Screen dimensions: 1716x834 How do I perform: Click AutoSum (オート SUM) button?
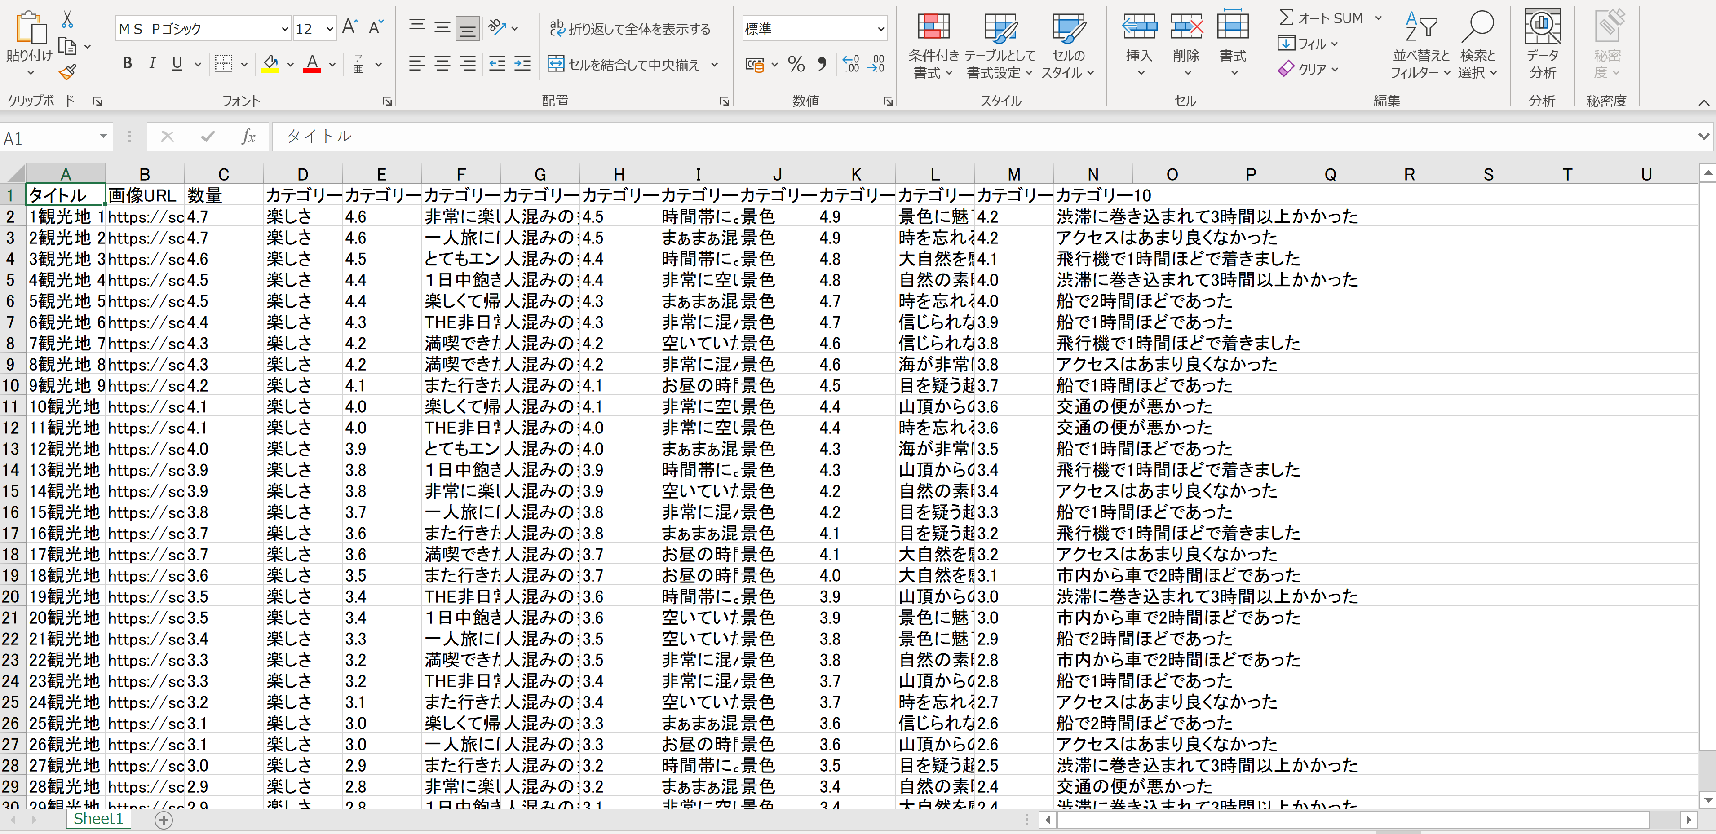click(1322, 19)
